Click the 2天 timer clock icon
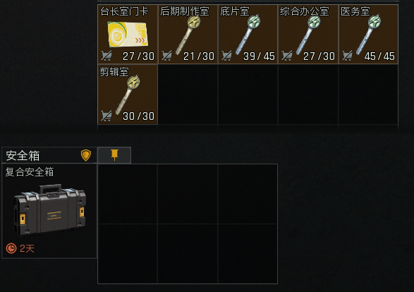 click(x=11, y=248)
